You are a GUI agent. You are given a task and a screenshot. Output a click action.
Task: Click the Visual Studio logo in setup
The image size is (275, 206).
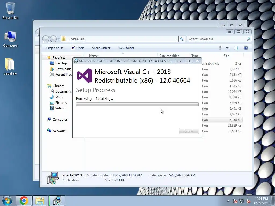[85, 76]
